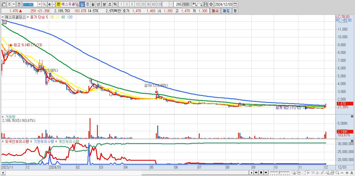The height and width of the screenshot is (176, 355).
Task: Click the grid table icon at the chart's top-left
Action: pos(5,22)
